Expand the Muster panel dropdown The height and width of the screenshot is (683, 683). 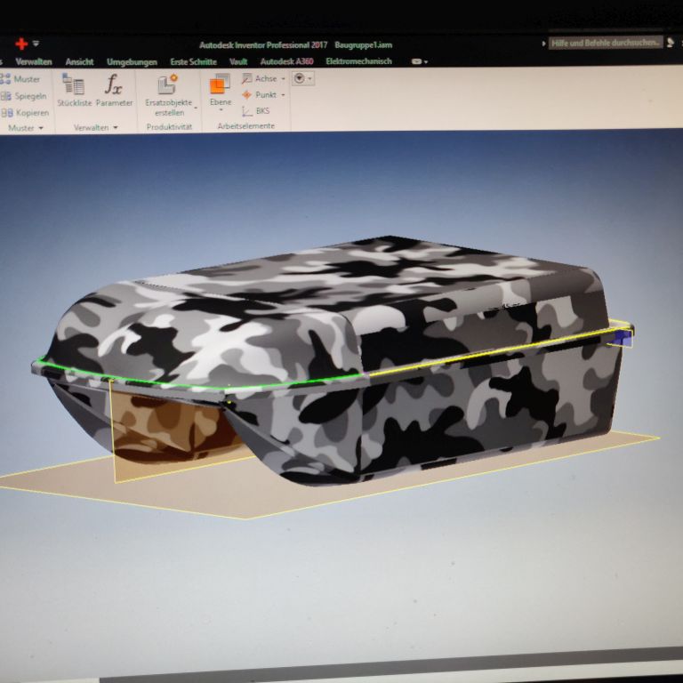(41, 128)
